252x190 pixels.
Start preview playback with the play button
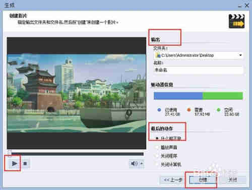pos(14,163)
